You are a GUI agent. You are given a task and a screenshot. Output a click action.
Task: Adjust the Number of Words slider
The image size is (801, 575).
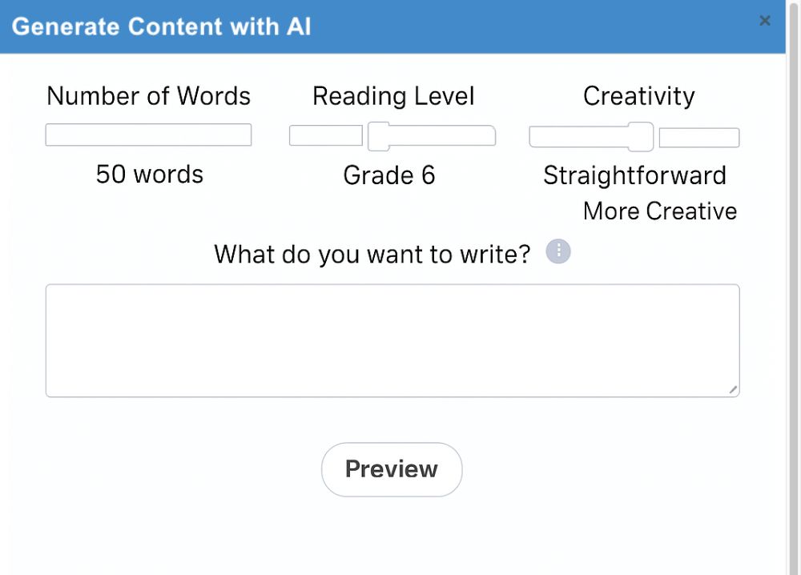click(148, 135)
